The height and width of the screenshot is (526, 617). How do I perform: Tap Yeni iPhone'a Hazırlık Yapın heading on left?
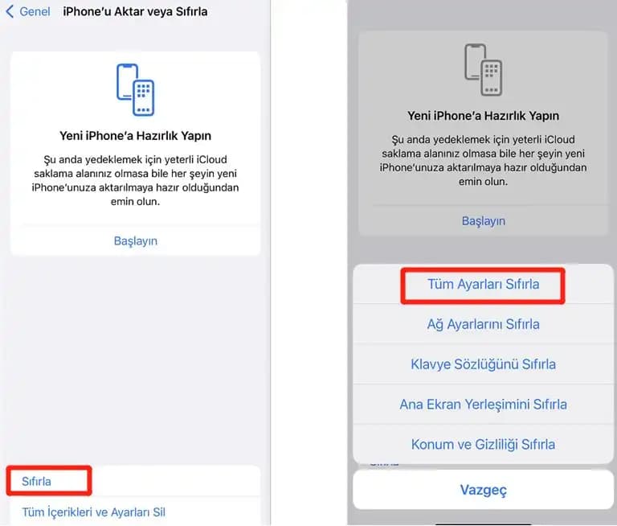point(135,136)
